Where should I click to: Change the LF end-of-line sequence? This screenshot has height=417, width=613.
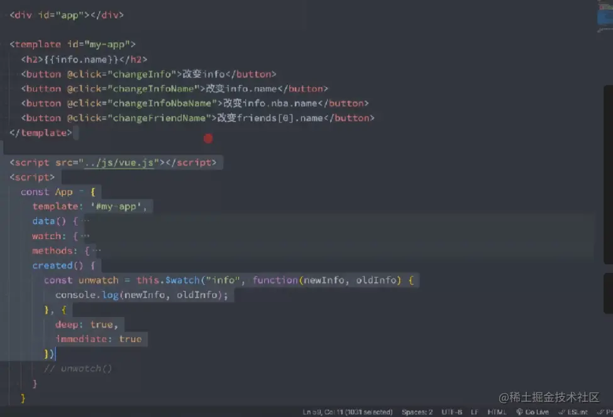click(475, 412)
